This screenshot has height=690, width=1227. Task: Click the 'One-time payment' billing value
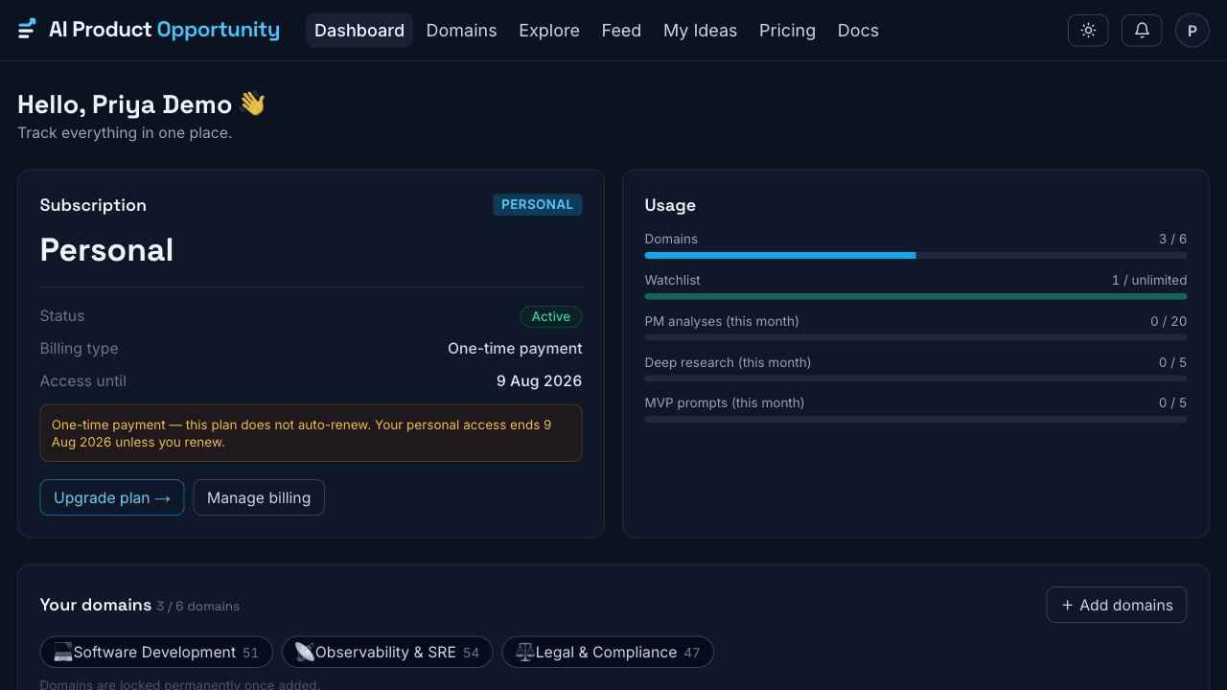[x=515, y=349]
